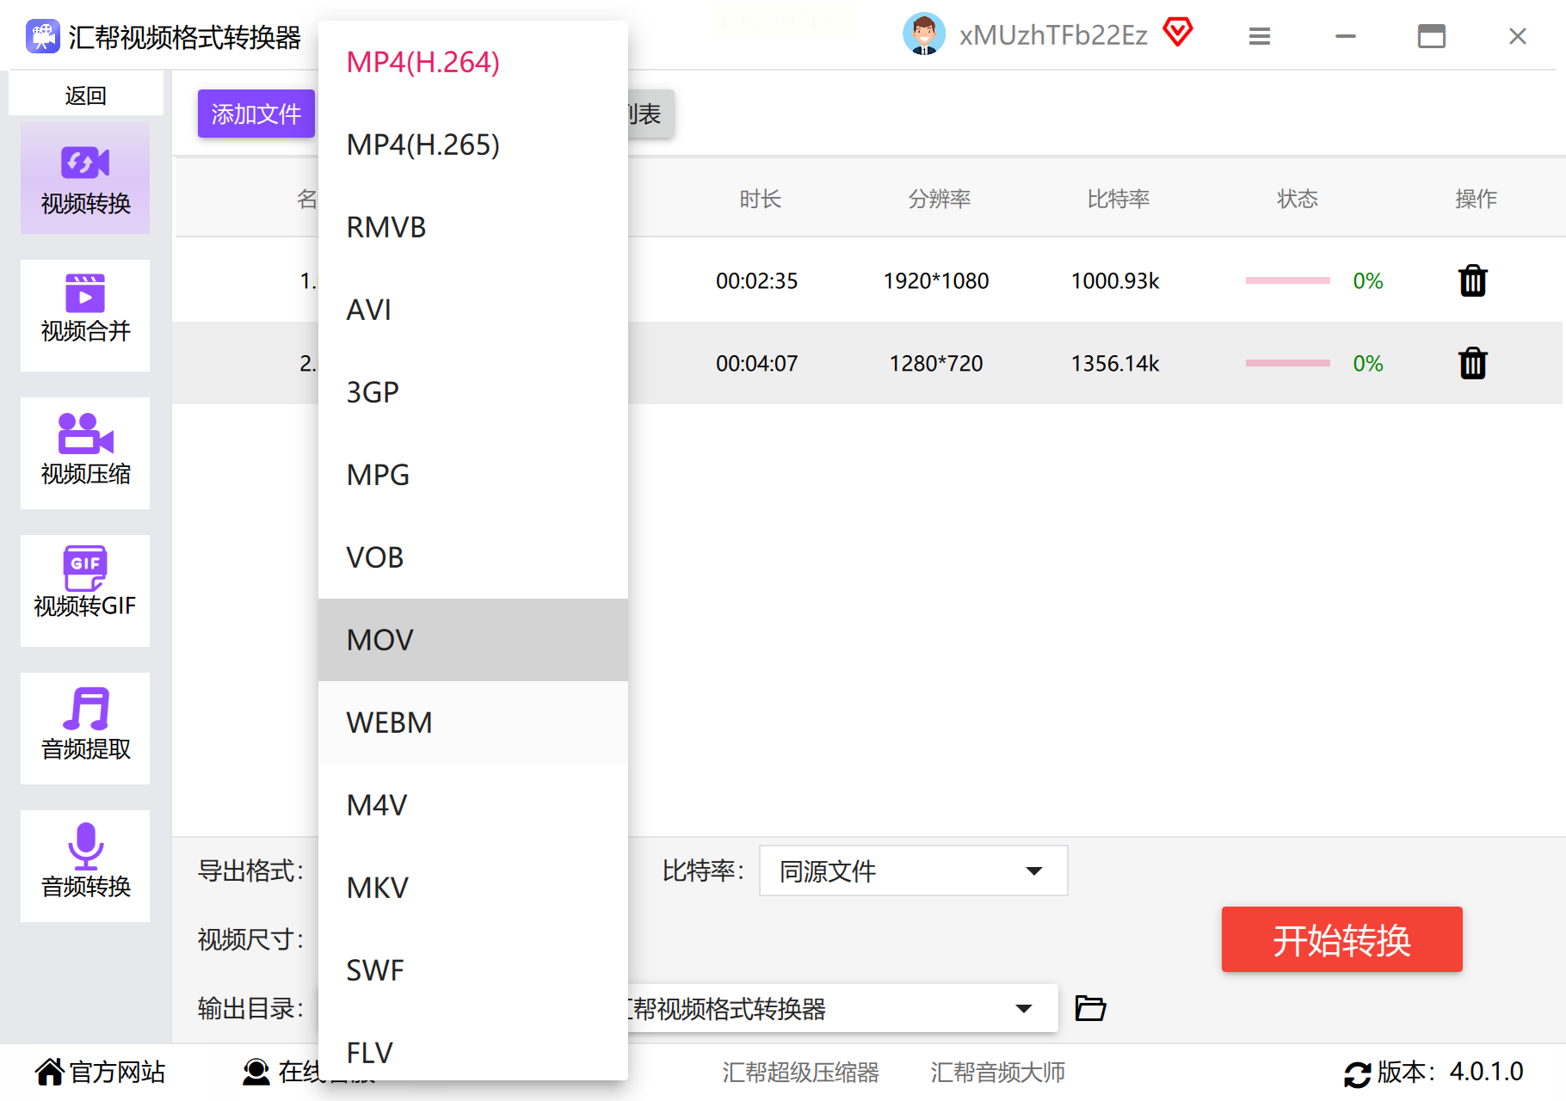Image resolution: width=1566 pixels, height=1101 pixels.
Task: Open the 视频合并 video merge module
Action: click(85, 316)
